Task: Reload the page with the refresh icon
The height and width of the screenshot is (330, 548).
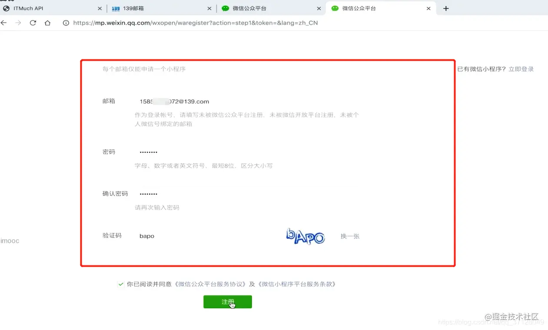Action: click(x=33, y=23)
